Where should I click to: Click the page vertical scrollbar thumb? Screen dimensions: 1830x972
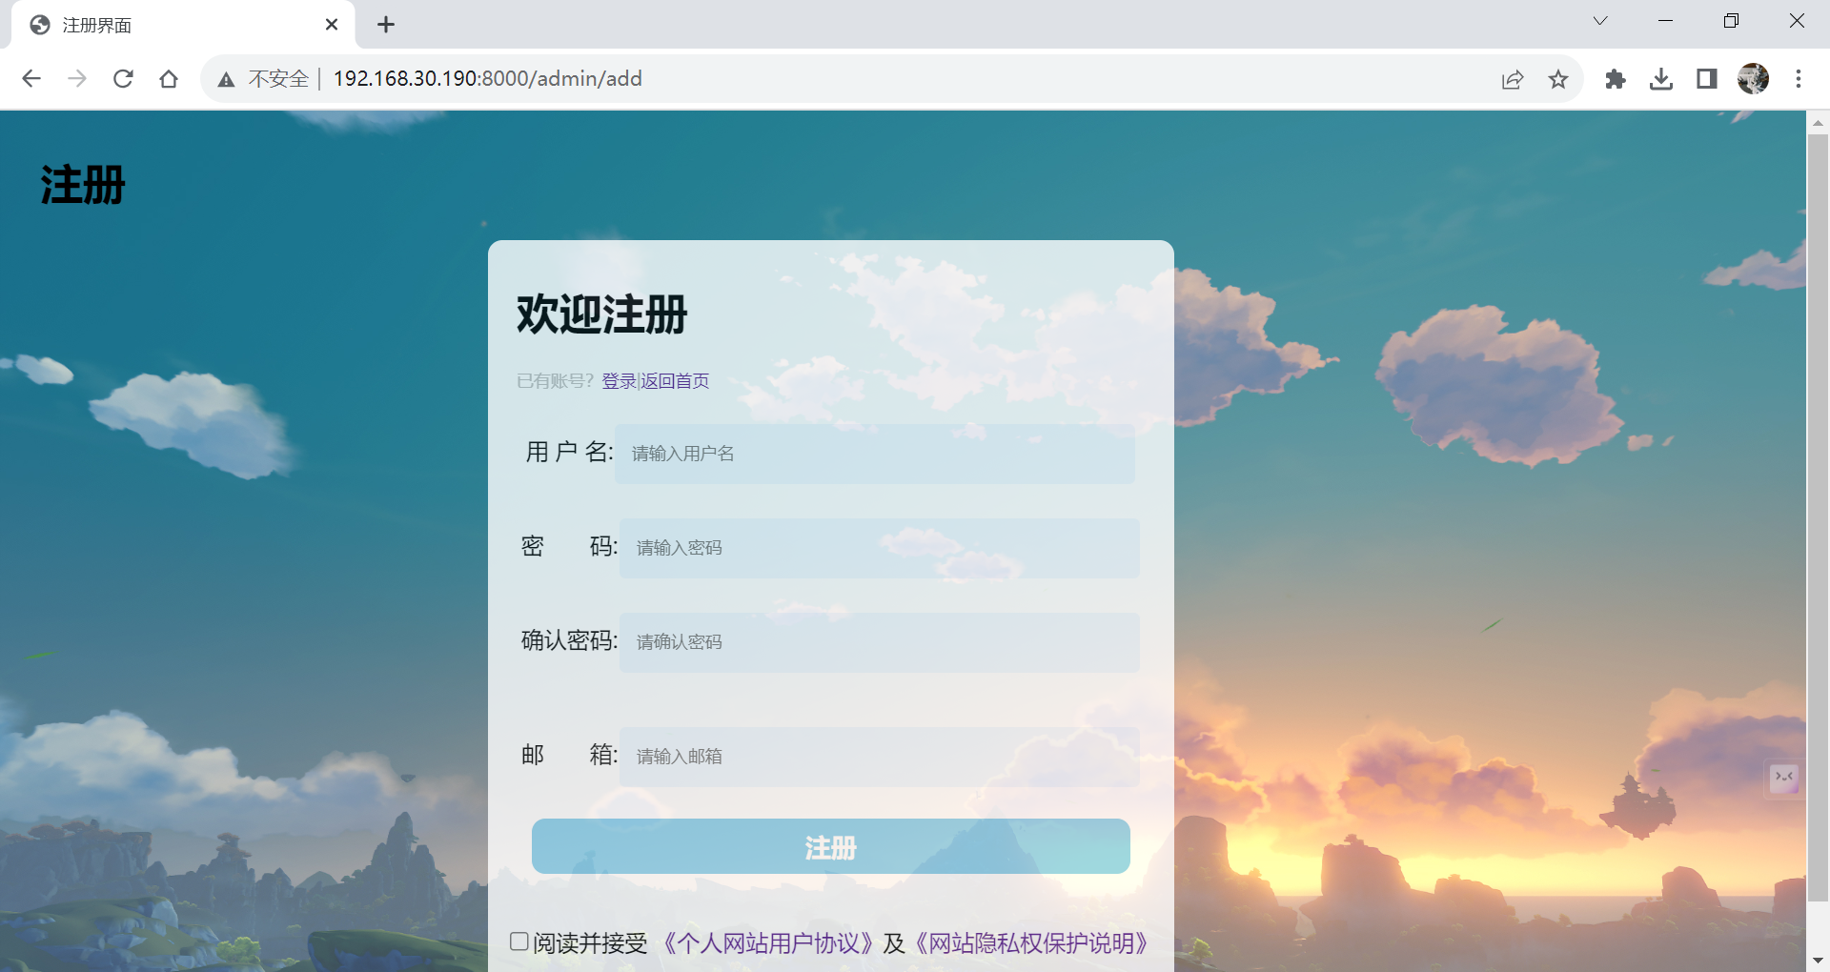tap(1818, 517)
